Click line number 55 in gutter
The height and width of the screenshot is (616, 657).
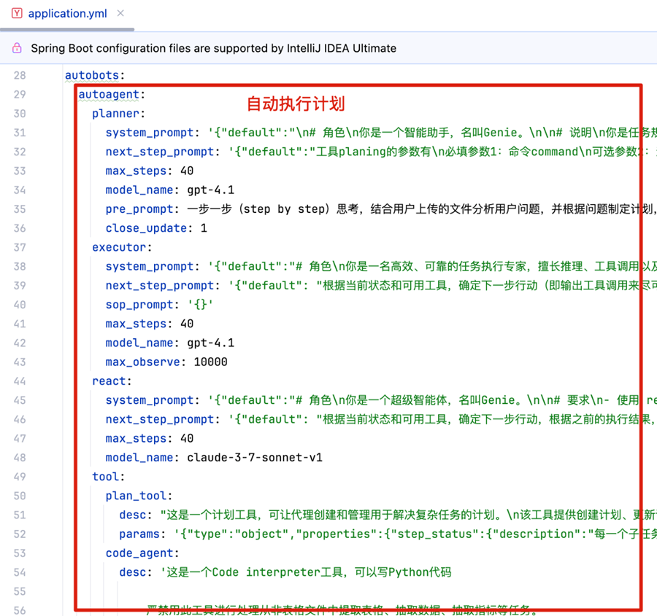(20, 592)
